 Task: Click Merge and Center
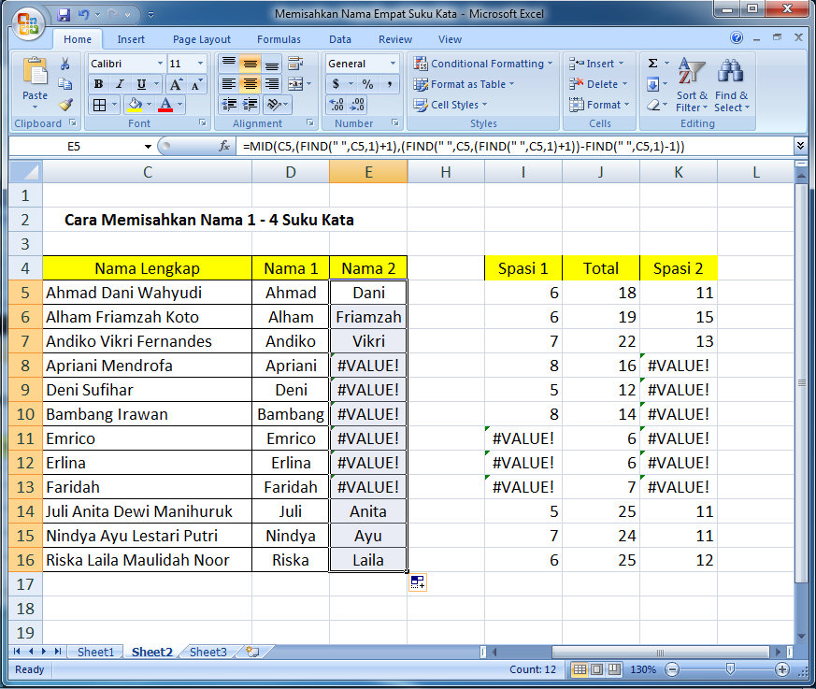295,84
